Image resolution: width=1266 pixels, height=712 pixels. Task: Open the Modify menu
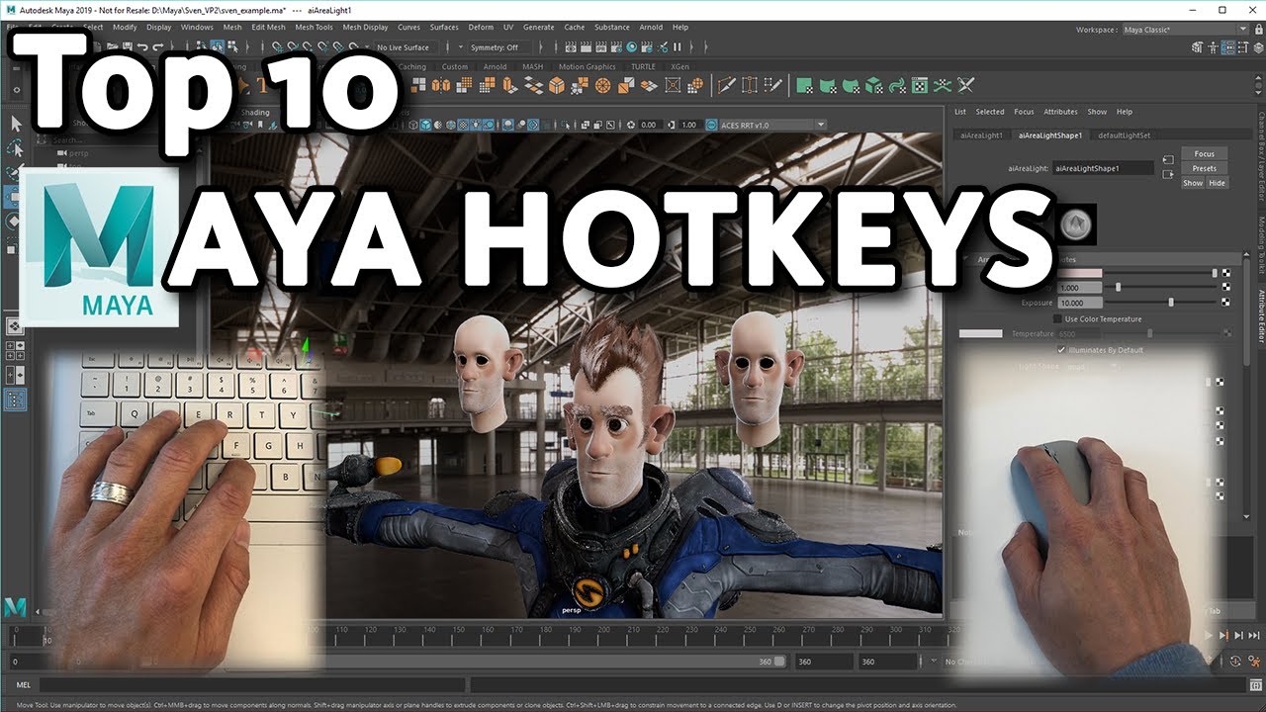(125, 27)
